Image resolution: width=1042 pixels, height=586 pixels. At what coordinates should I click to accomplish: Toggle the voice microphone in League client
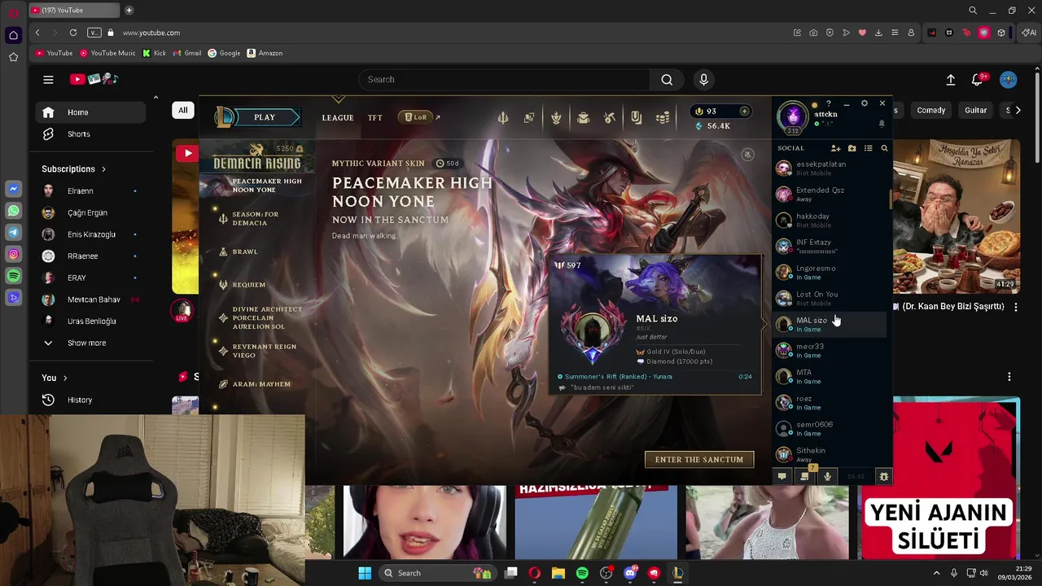click(827, 476)
